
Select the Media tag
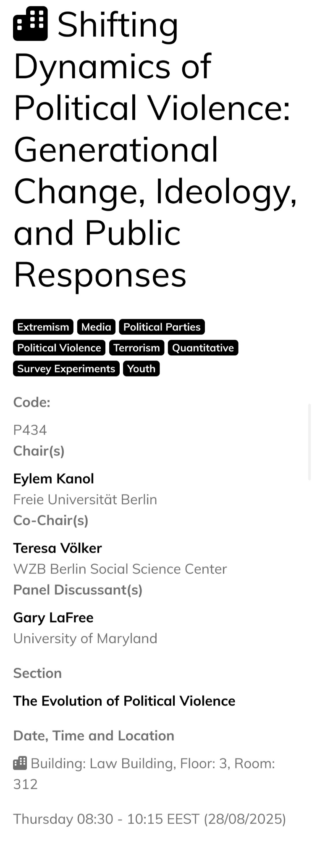[x=96, y=327]
